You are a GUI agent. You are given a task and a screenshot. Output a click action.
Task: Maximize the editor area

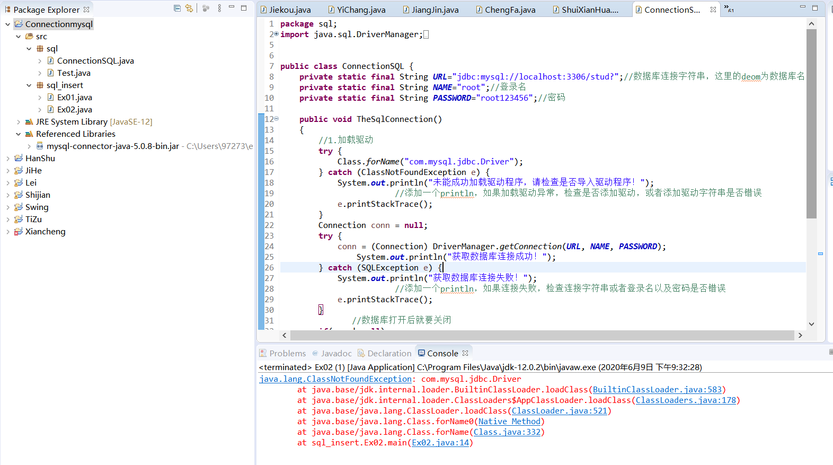(815, 7)
